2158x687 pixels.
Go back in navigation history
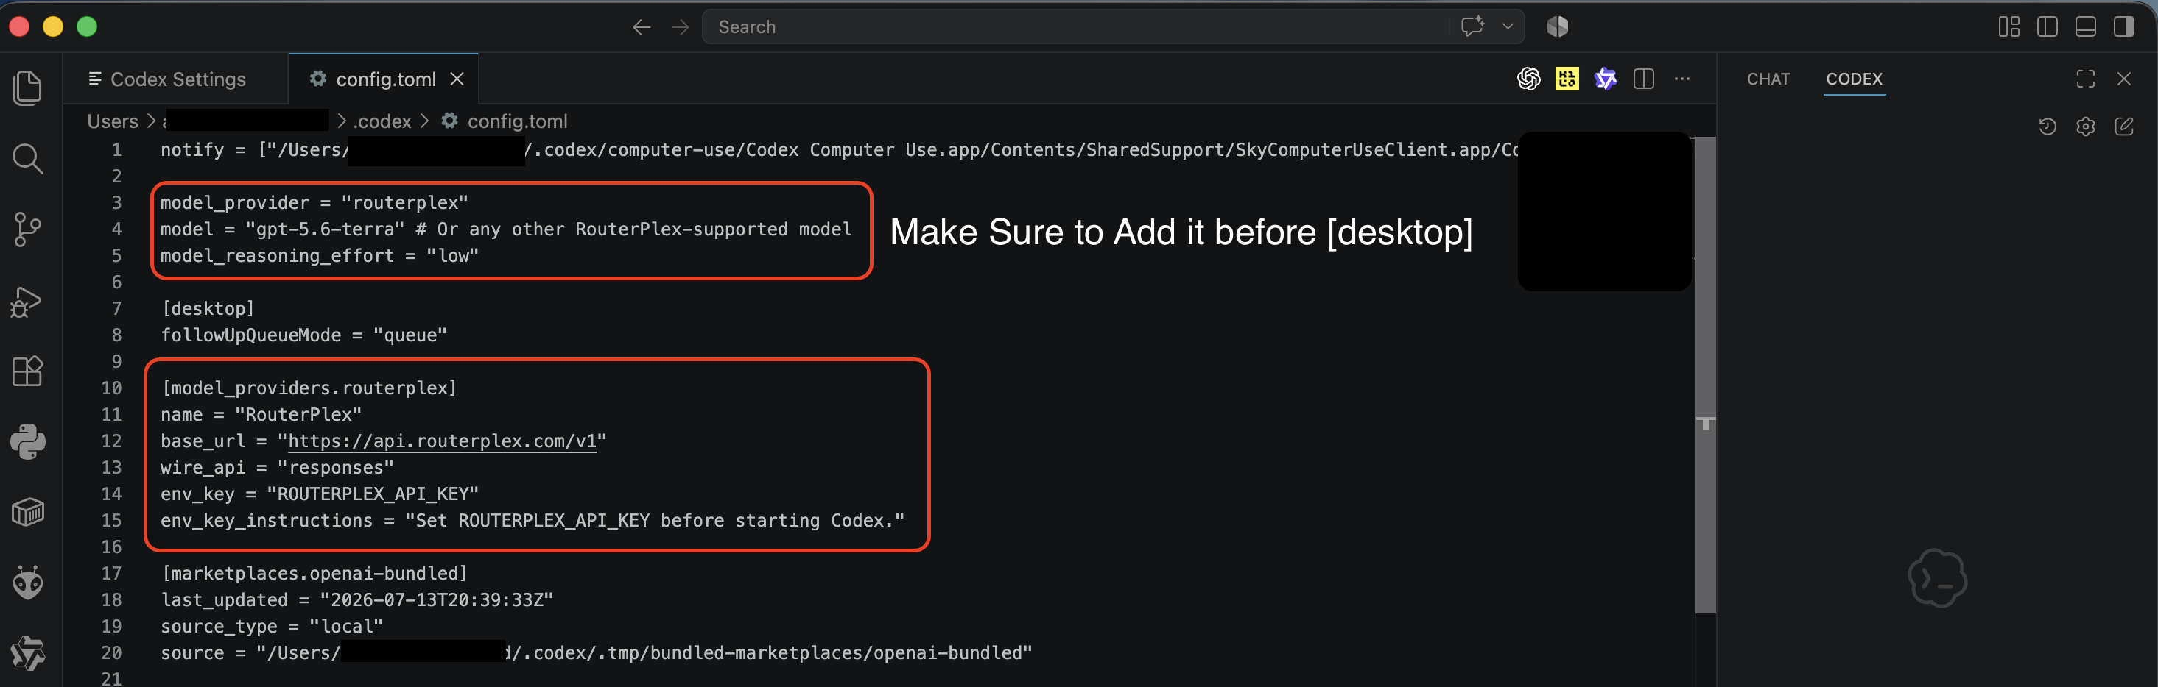641,28
